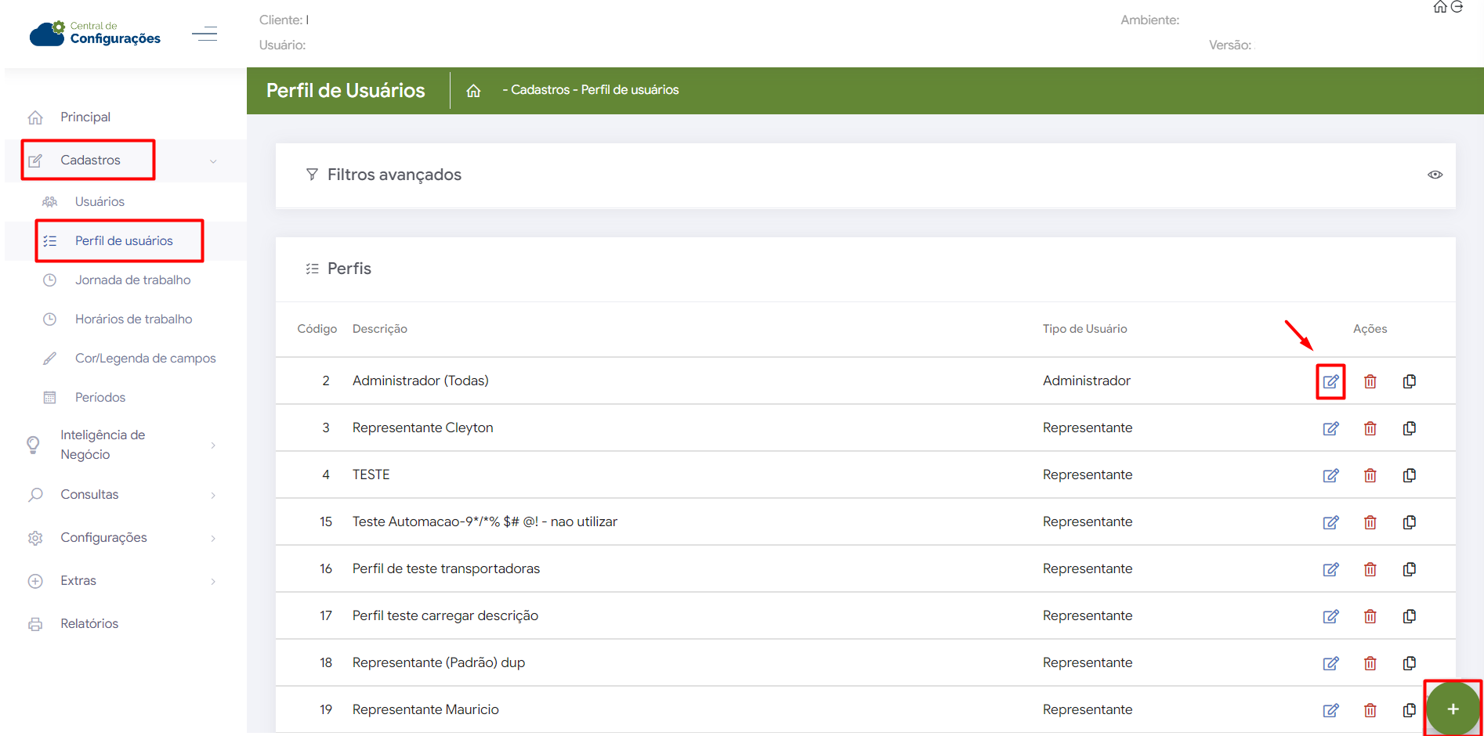1484x736 pixels.
Task: Collapse the Cadastros menu section
Action: pos(213,161)
